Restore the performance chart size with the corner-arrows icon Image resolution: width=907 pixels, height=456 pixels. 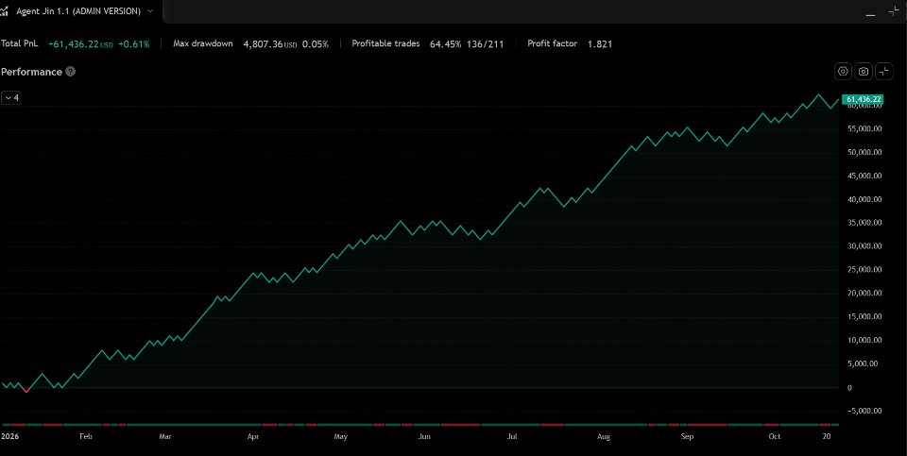click(x=884, y=72)
